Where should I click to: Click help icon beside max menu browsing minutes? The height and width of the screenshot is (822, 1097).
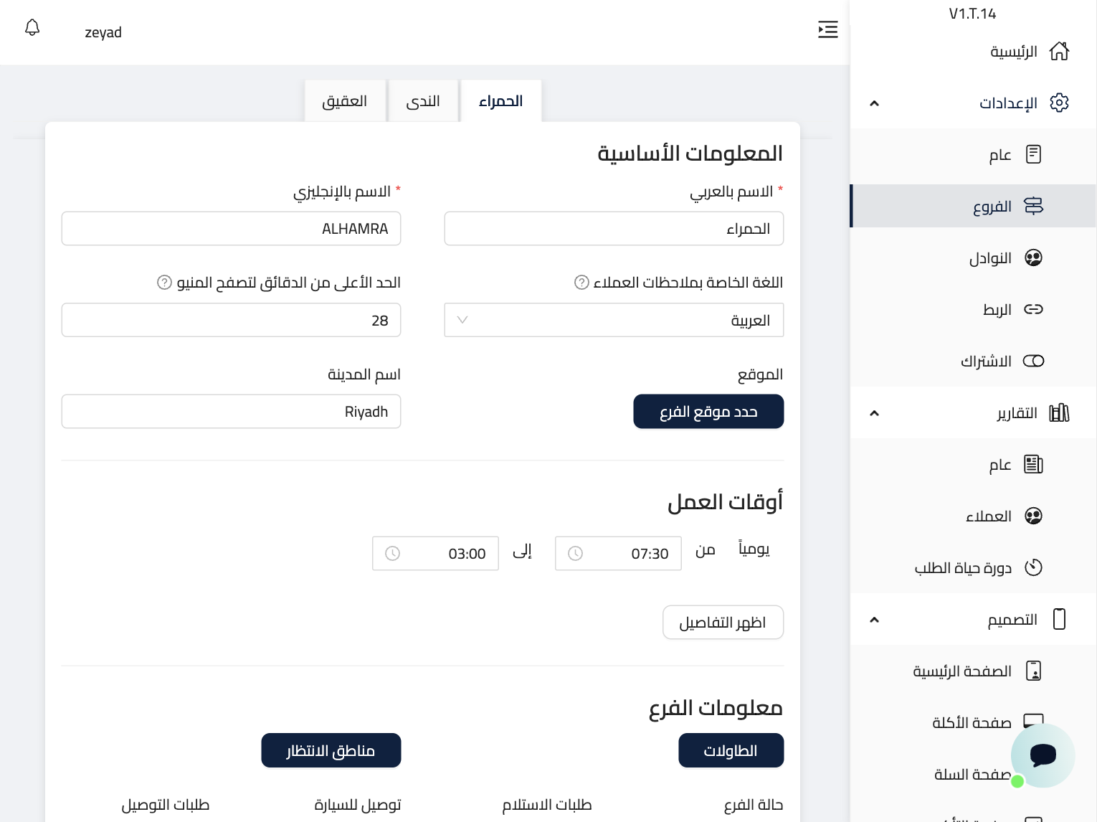tap(164, 283)
